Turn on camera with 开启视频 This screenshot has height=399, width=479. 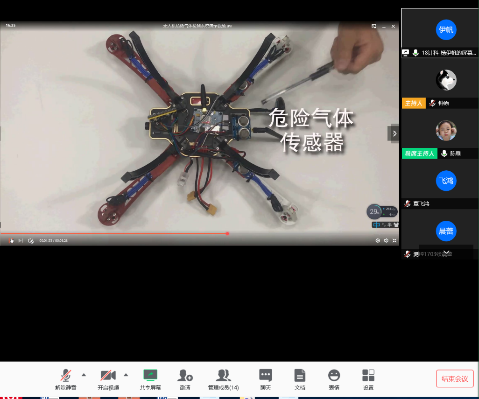[108, 379]
